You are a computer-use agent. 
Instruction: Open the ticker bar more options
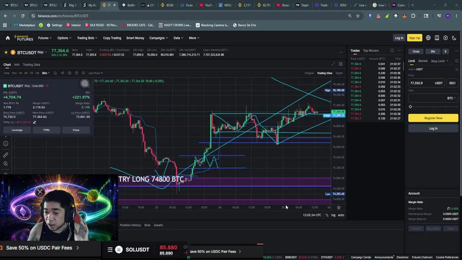341,52
